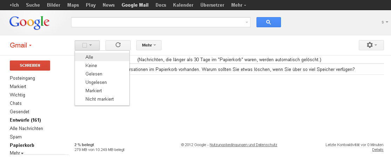
Task: Expand the search options arrow in search box
Action: (x=247, y=22)
